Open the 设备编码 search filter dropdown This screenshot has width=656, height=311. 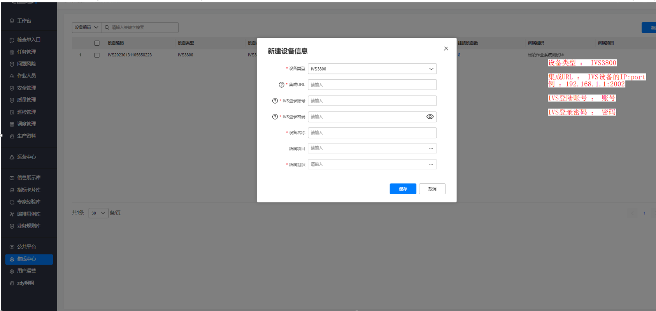87,28
